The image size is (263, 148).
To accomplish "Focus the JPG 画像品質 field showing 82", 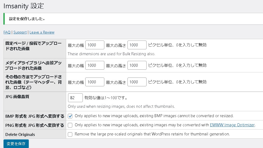I will click(75, 98).
